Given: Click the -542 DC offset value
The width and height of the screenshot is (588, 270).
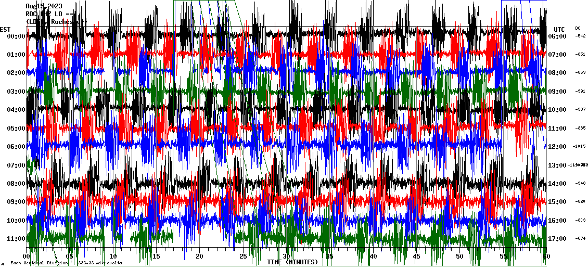Looking at the screenshot, I should (580, 36).
